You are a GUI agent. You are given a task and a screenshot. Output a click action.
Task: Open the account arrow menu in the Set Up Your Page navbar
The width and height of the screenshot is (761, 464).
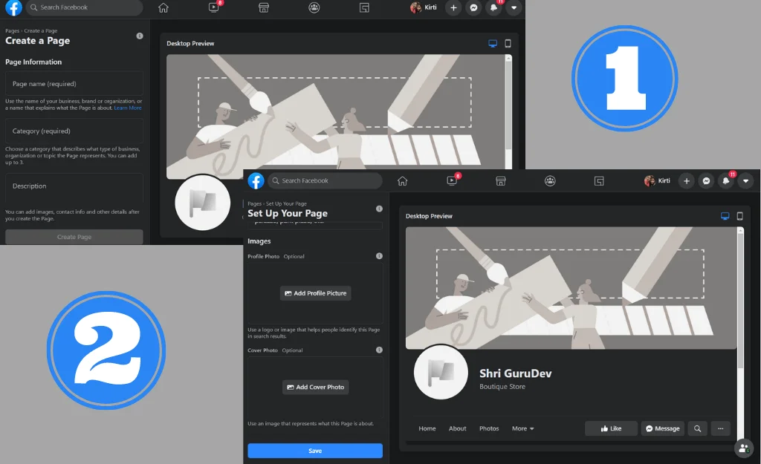click(745, 180)
